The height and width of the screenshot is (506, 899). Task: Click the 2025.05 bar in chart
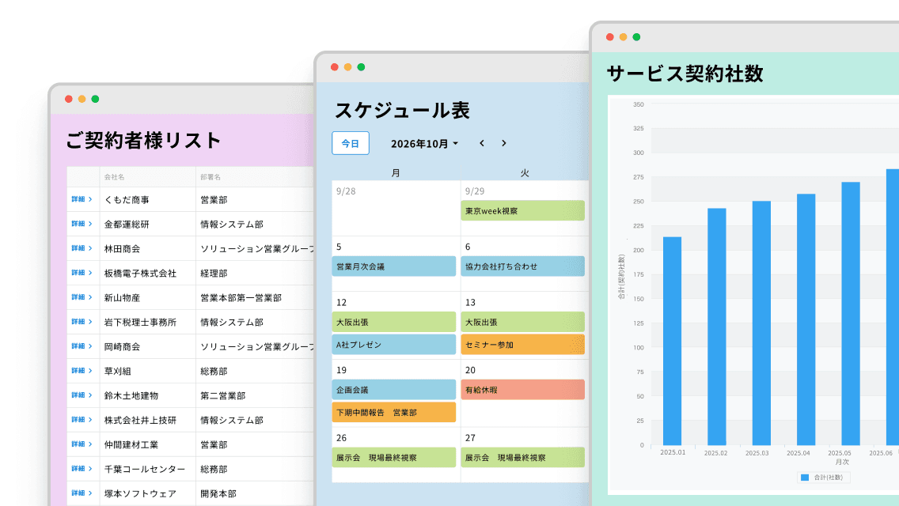851,313
